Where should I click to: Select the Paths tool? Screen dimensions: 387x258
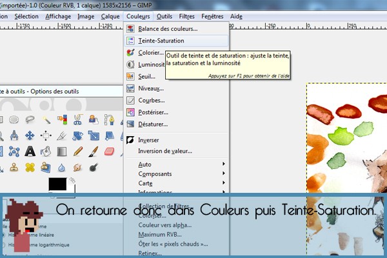109,120
